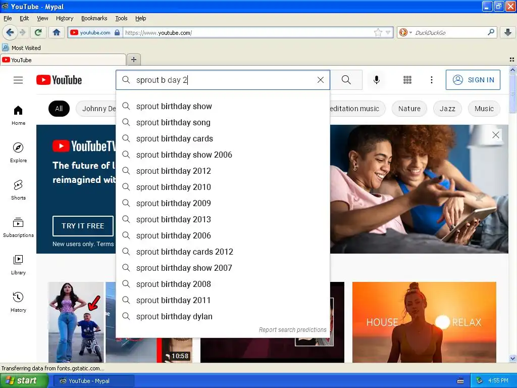Open the Downloads arrow in toolbar
This screenshot has height=388, width=517.
(508, 32)
